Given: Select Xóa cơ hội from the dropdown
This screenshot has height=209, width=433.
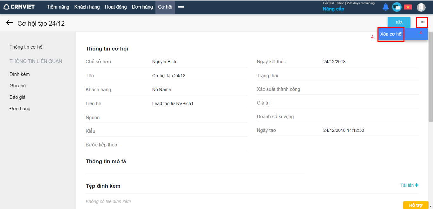Looking at the screenshot, I should click(391, 34).
